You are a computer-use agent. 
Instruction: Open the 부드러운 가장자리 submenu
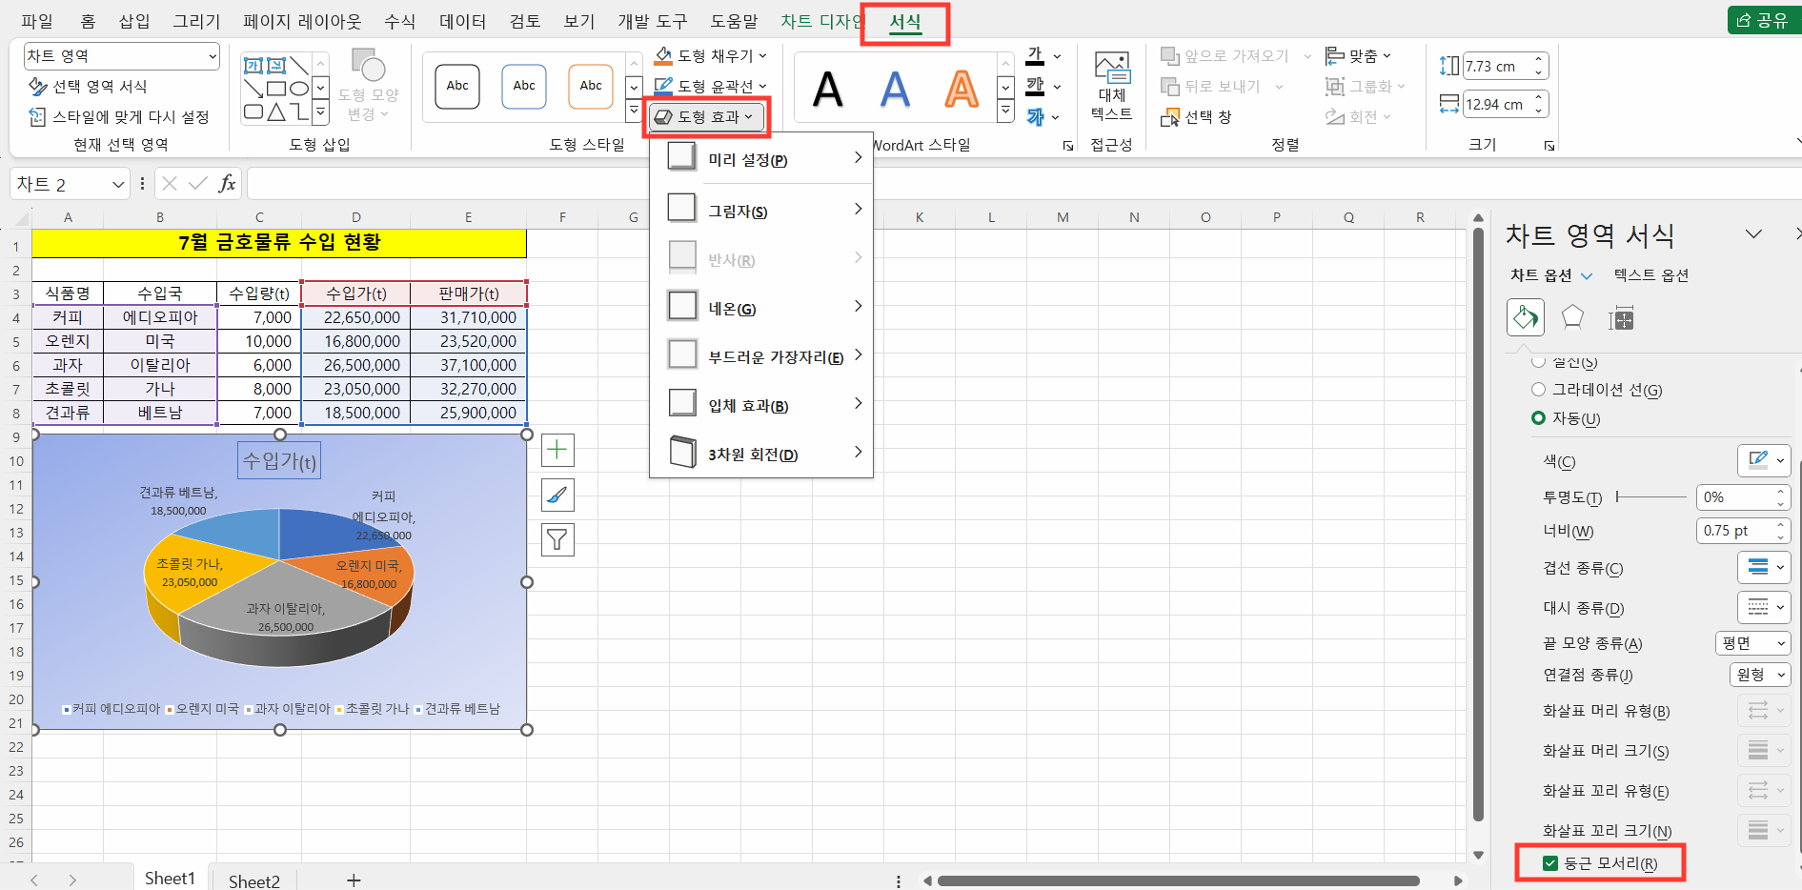tap(761, 356)
